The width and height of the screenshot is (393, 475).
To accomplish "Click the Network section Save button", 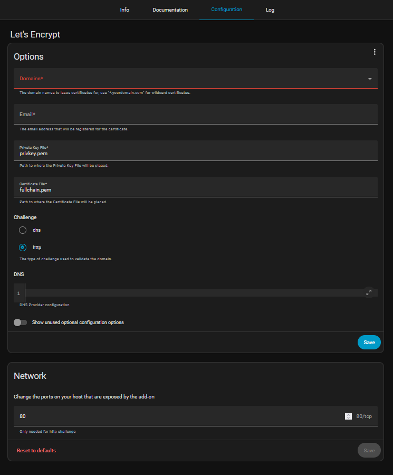I will pyautogui.click(x=369, y=450).
